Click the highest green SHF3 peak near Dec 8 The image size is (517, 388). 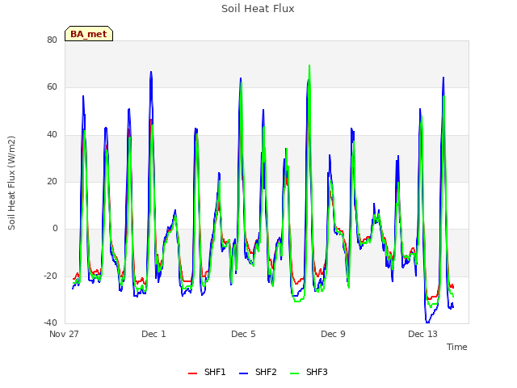[309, 65]
